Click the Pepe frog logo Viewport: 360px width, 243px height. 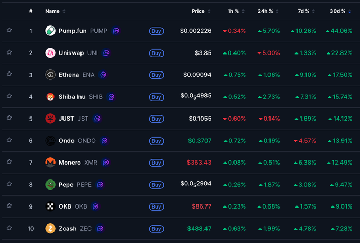[50, 185]
